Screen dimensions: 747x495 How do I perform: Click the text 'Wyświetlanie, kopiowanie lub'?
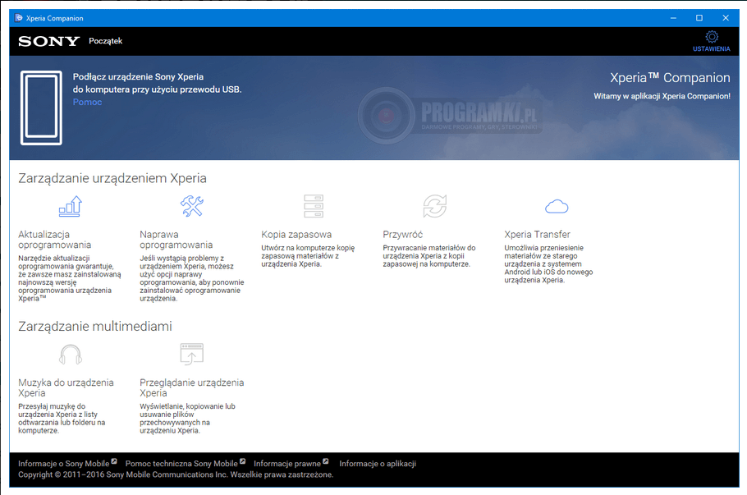point(187,406)
